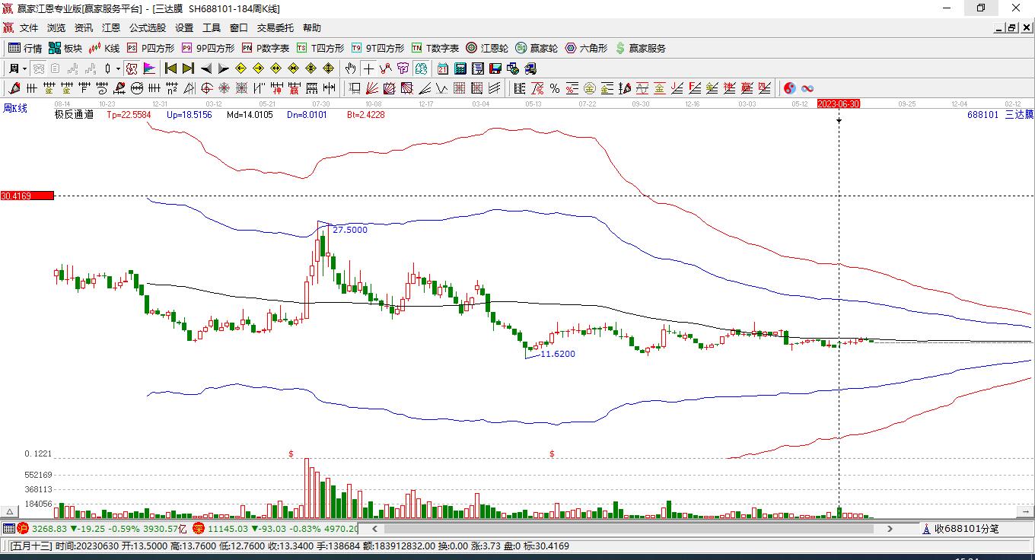Open the calendar icon showing 21

click(443, 68)
